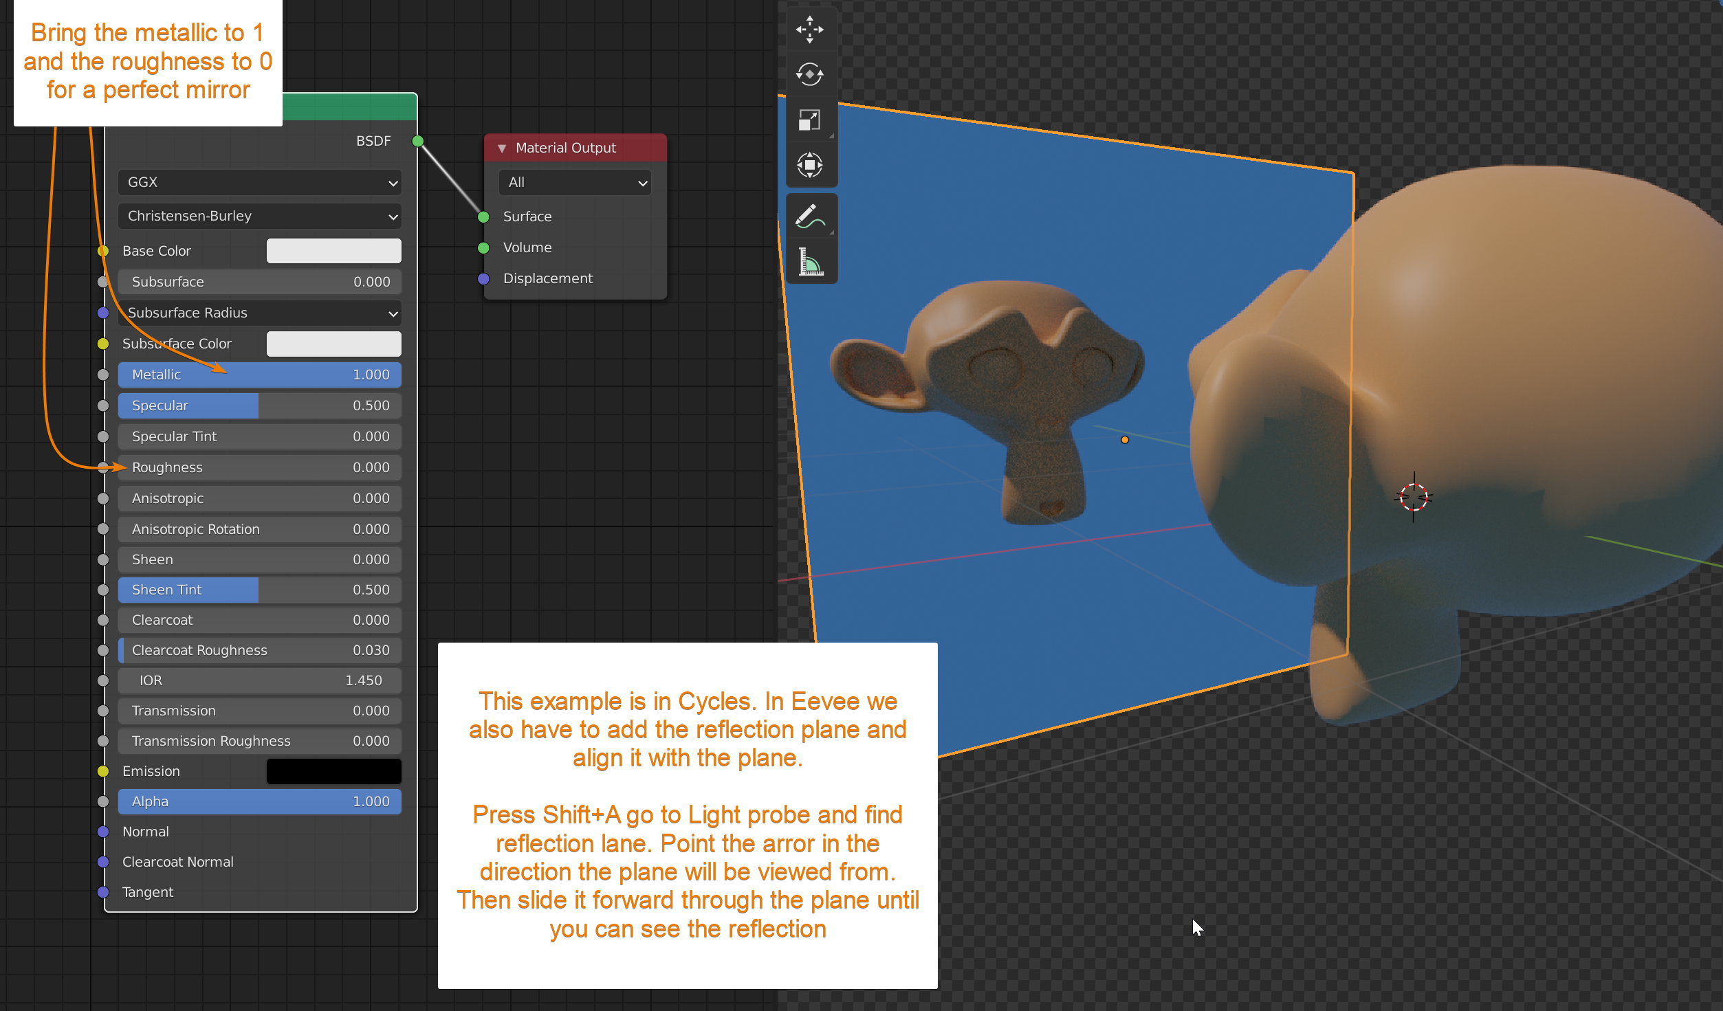Collapse the Material Output node triangle

click(502, 148)
